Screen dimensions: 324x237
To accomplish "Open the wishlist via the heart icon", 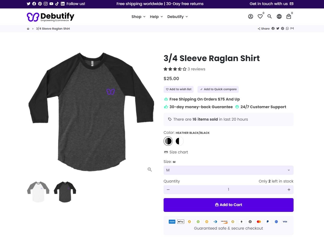I will pyautogui.click(x=260, y=16).
